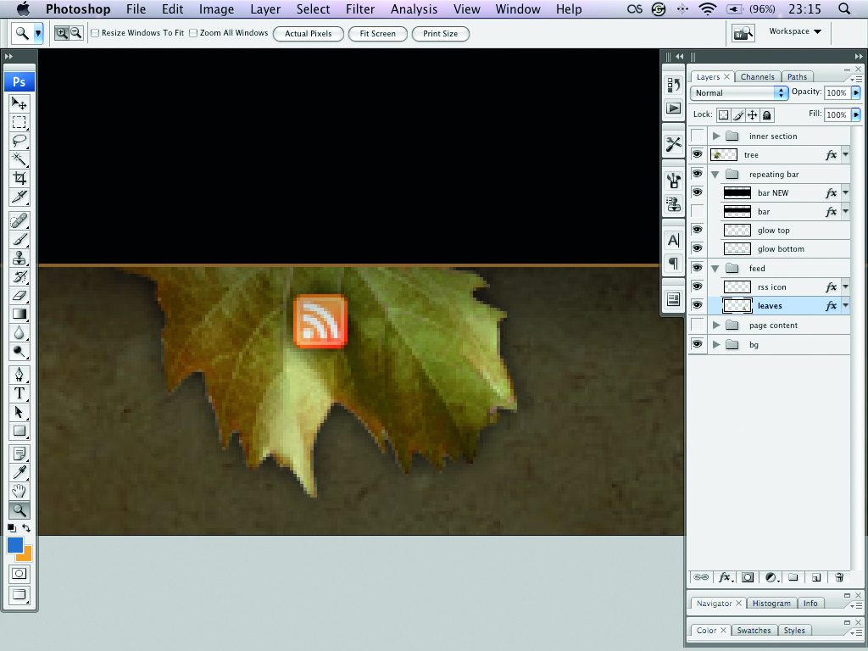The image size is (868, 651).
Task: Select the Eraser tool
Action: point(19,296)
